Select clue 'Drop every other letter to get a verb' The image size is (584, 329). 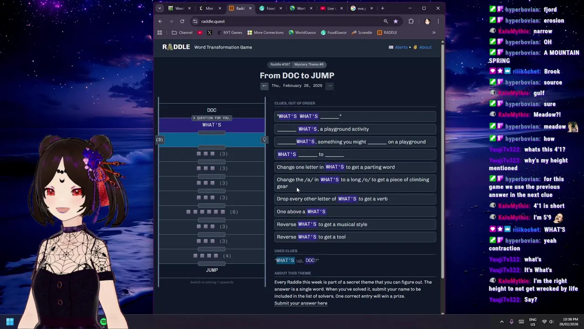[355, 199]
